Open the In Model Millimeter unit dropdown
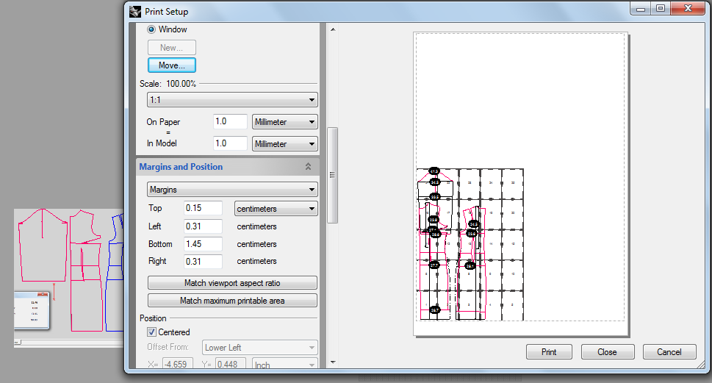 click(x=285, y=144)
